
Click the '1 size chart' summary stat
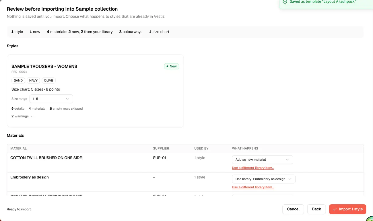point(159,32)
